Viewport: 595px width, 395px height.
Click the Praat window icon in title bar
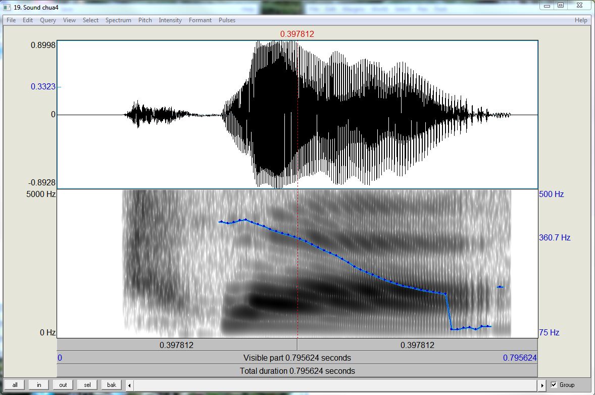pos(7,7)
